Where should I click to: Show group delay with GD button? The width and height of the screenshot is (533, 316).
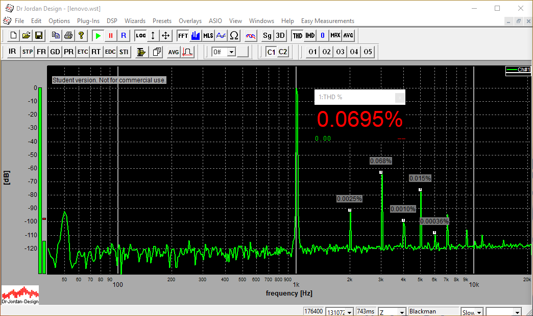(55, 52)
